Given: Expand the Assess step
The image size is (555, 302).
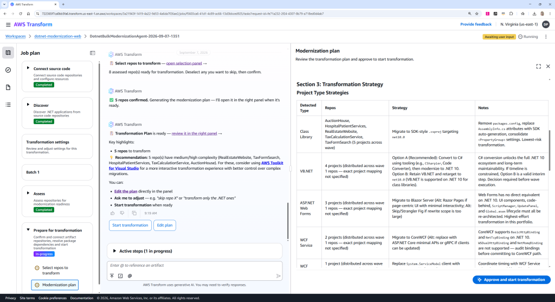Looking at the screenshot, I should pyautogui.click(x=28, y=194).
